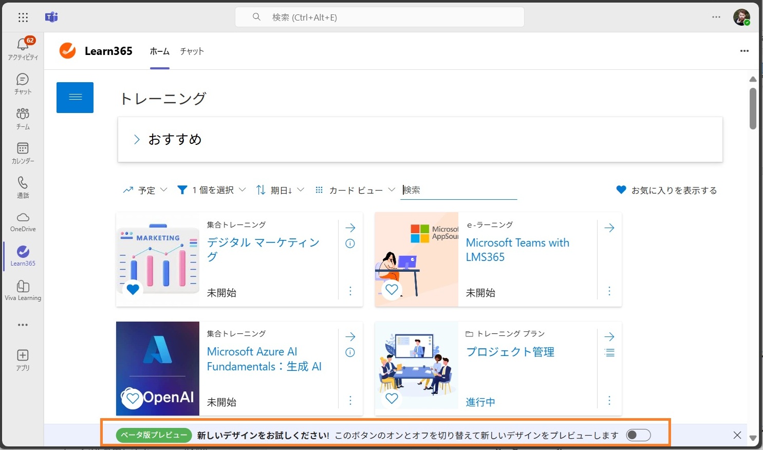Click the Teams top search box
The height and width of the screenshot is (450, 763).
click(x=380, y=17)
